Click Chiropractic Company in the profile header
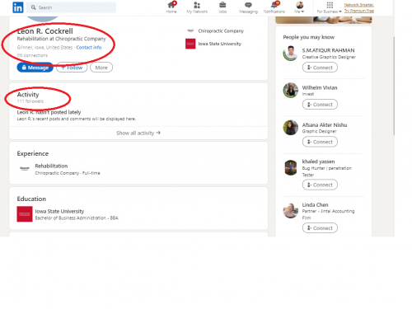The width and height of the screenshot is (412, 309). click(x=221, y=30)
